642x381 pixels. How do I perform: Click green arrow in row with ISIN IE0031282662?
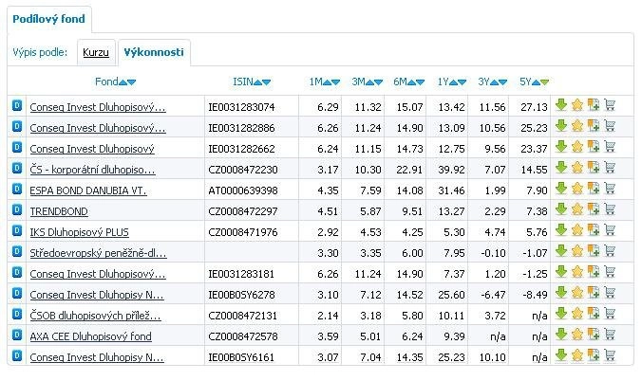click(561, 147)
